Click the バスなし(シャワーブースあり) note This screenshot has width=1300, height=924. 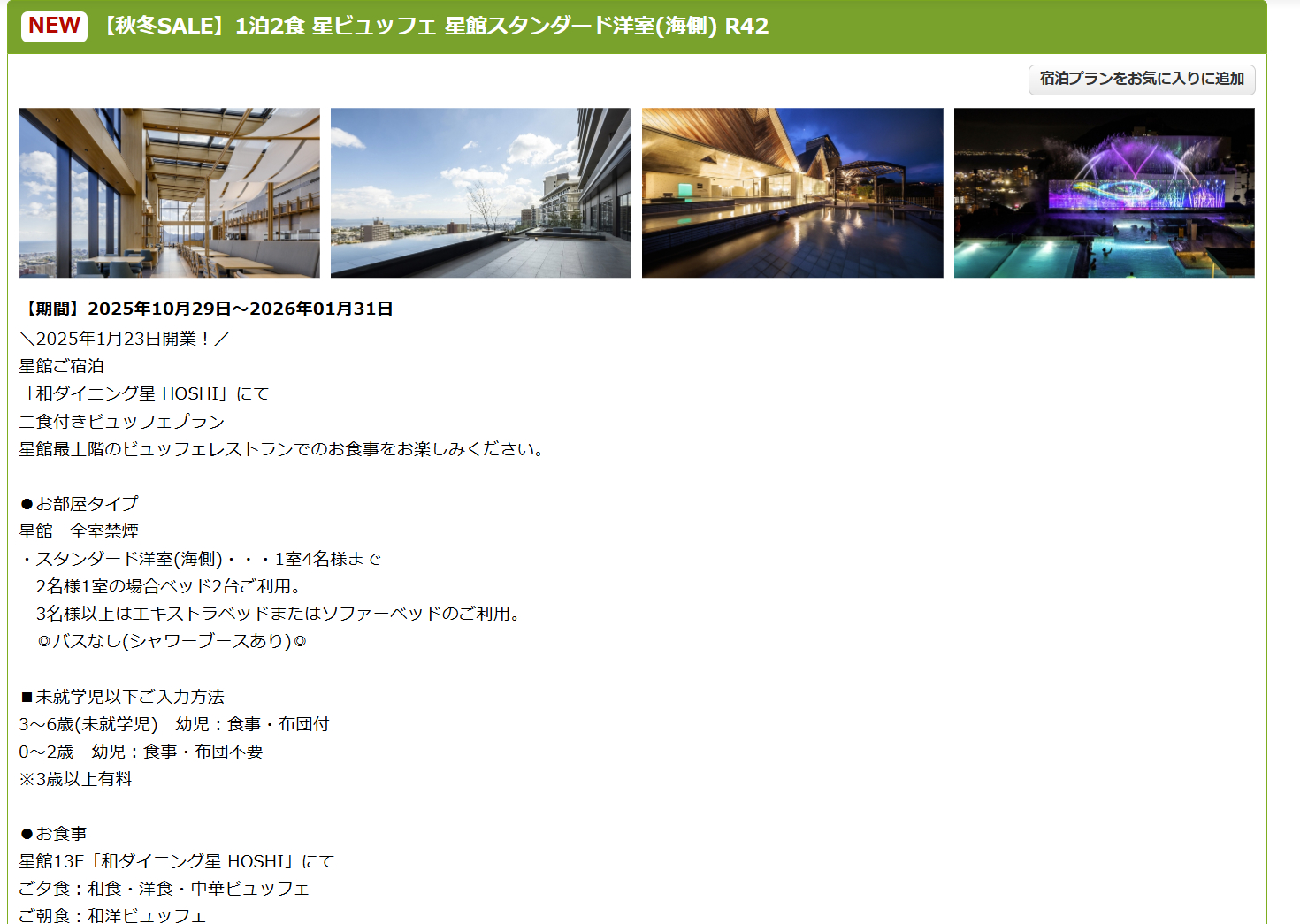[x=177, y=641]
